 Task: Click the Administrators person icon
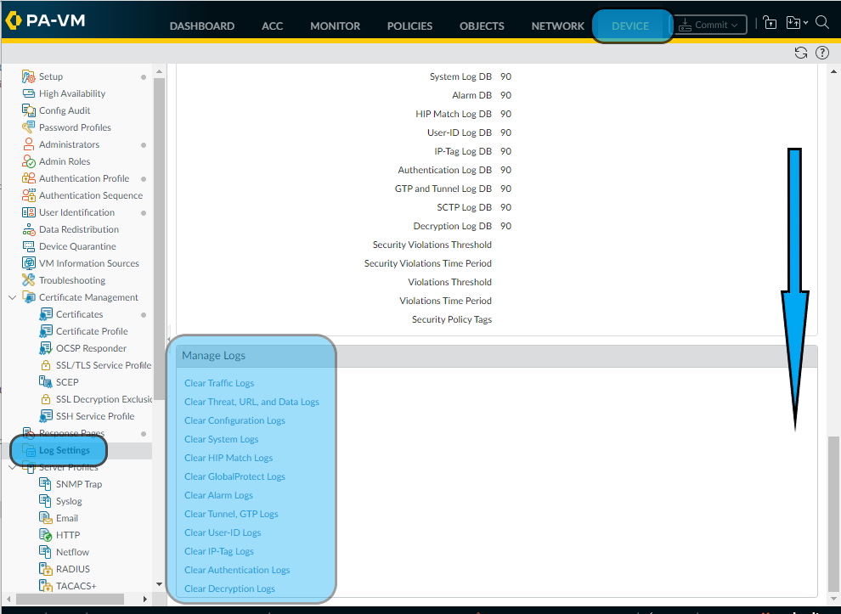[x=28, y=144]
